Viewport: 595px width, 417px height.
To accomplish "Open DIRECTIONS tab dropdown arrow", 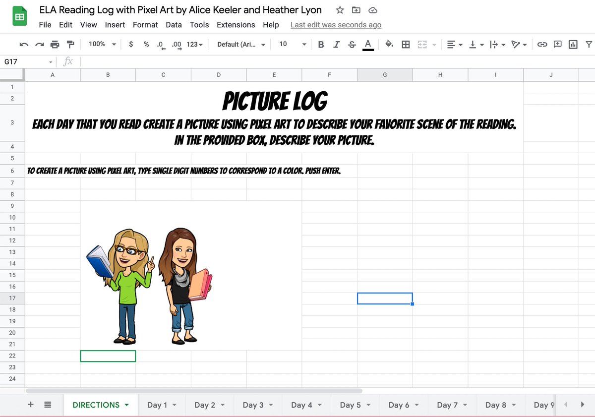I will pyautogui.click(x=126, y=405).
